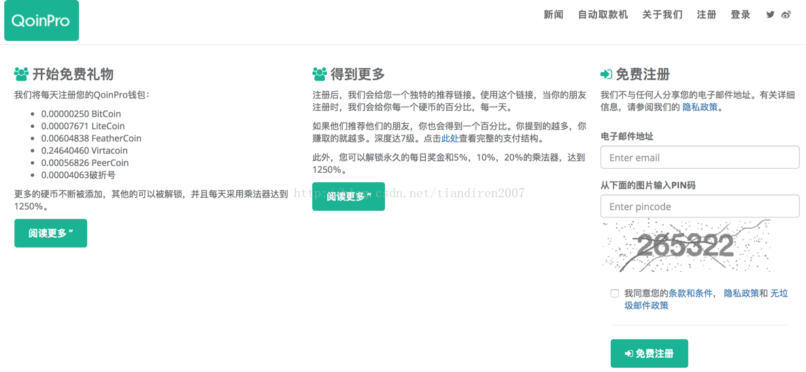806x372 pixels.
Task: Open the 自动取款机 menu item
Action: [x=603, y=15]
